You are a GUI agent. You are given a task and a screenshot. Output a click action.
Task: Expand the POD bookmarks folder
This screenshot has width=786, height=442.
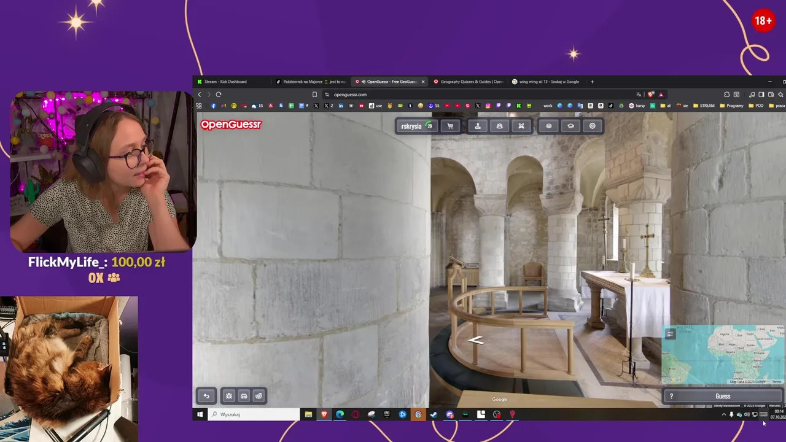tap(756, 106)
